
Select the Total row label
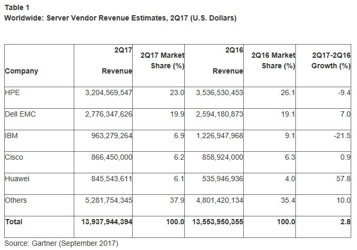coord(14,222)
